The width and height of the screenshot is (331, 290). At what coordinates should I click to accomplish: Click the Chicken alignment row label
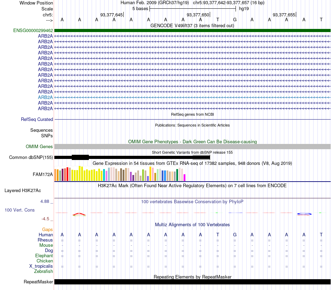45,261
